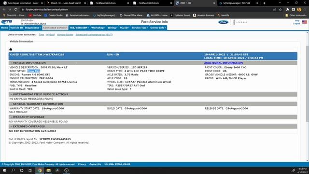
Task: Select the US flag language icon
Action: tap(305, 22)
